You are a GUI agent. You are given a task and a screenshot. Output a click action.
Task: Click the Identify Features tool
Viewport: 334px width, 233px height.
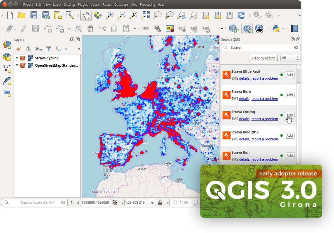[x=257, y=15]
